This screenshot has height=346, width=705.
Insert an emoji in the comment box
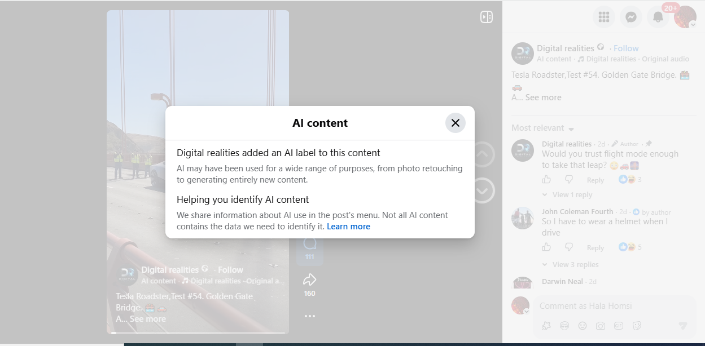[x=583, y=326]
